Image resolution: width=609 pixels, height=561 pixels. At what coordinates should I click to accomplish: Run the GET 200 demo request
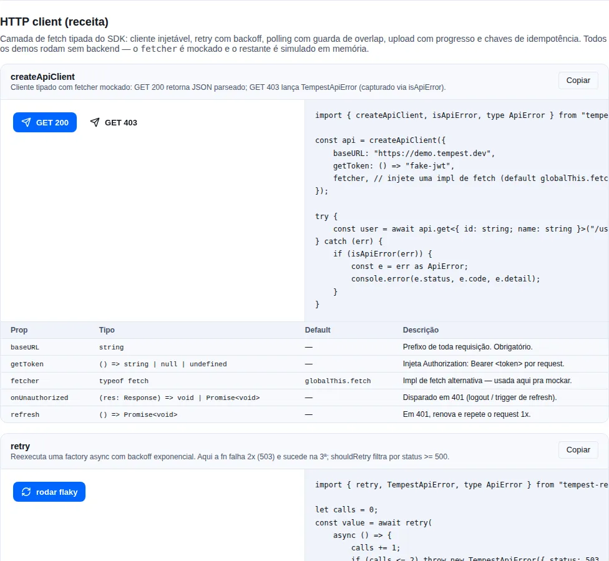click(45, 122)
